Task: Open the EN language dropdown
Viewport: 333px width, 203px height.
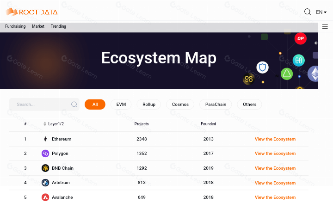Action: click(321, 12)
